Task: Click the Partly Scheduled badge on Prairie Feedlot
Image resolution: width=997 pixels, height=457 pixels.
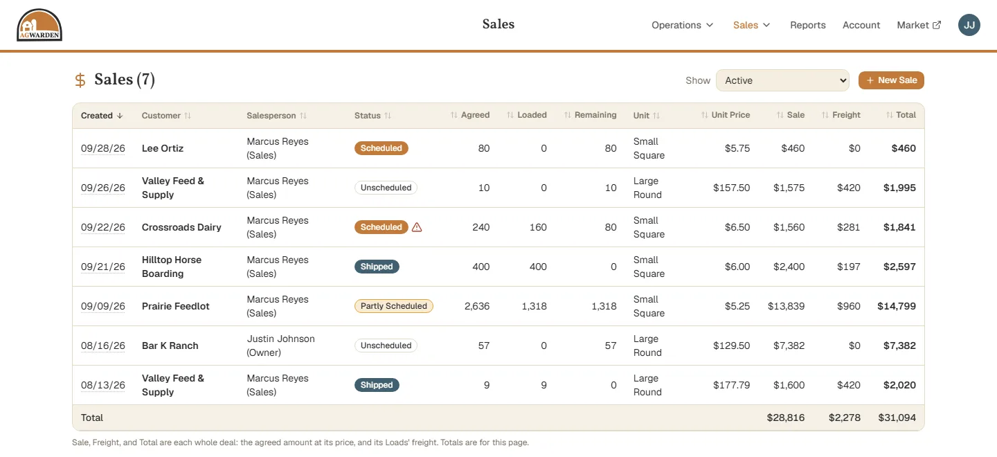Action: coord(394,306)
